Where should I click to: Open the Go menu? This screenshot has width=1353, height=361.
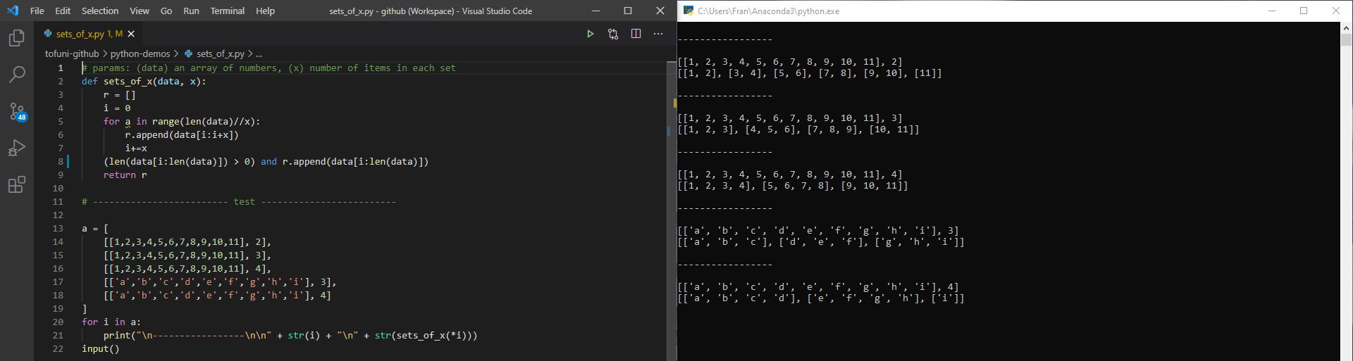[166, 11]
